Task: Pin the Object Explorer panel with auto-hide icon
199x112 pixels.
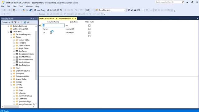Action: click(x=34, y=19)
